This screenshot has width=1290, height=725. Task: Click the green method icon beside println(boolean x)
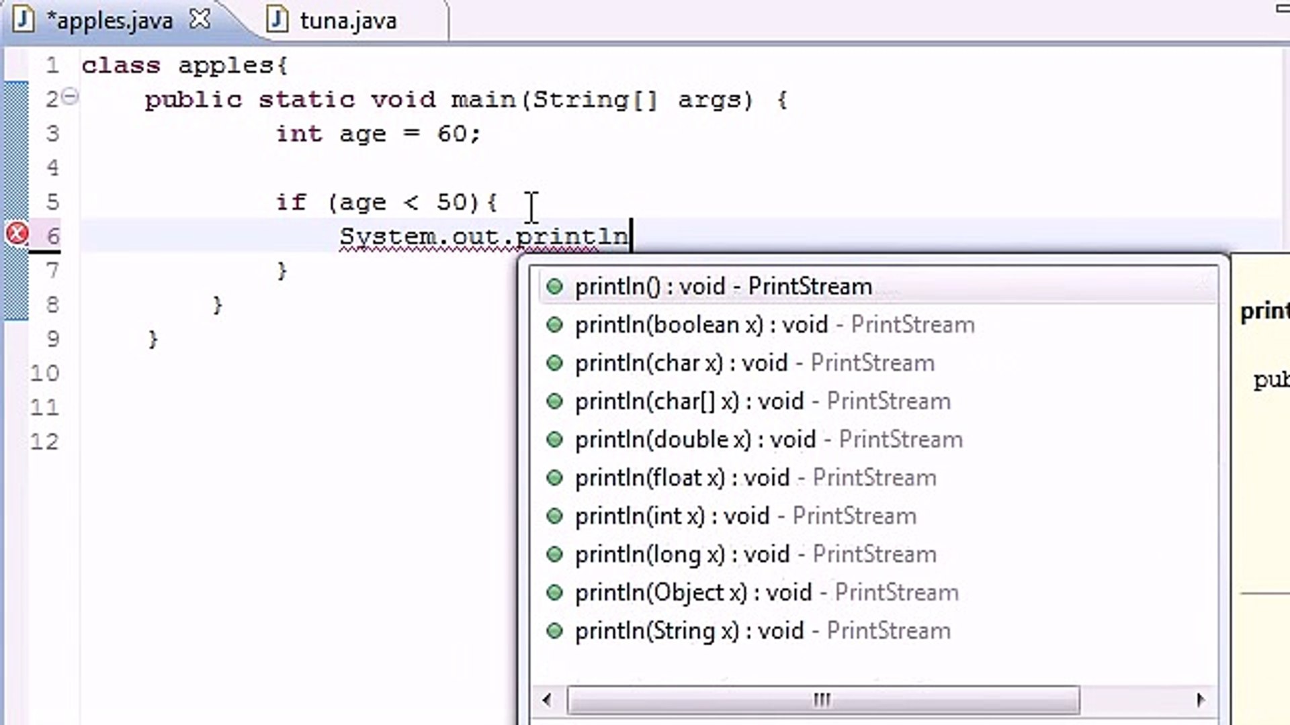pos(555,324)
